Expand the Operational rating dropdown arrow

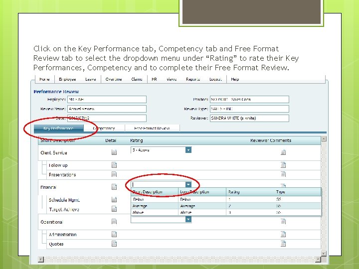[188, 219]
